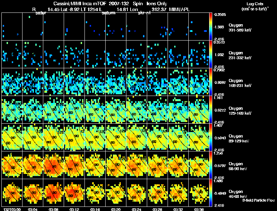
Task: Click the Oxygen 331-589 keV row label
Action: [240, 28]
